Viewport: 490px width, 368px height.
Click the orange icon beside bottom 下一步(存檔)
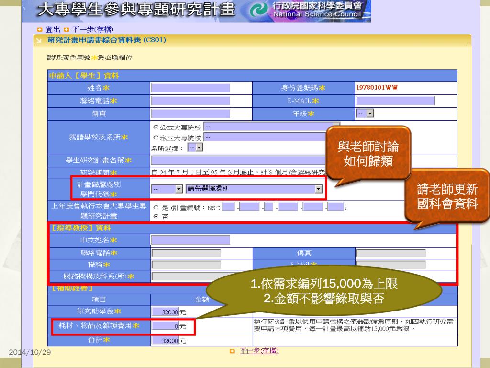pos(232,351)
